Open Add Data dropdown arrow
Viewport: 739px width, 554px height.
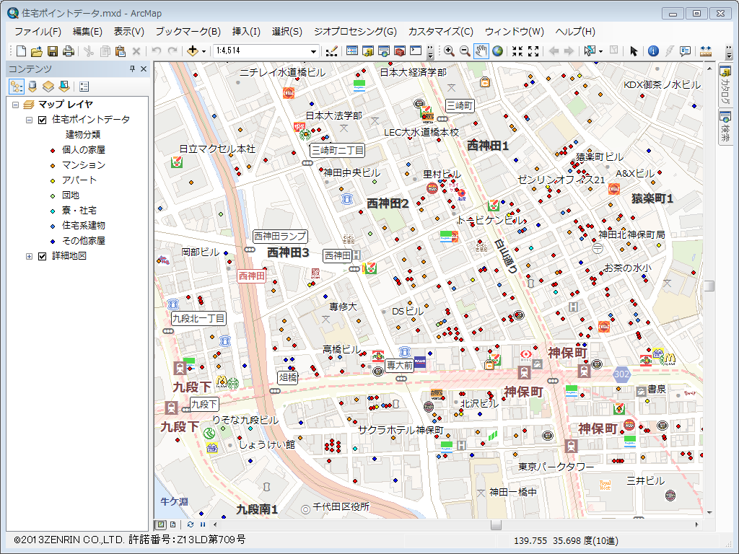tap(204, 51)
